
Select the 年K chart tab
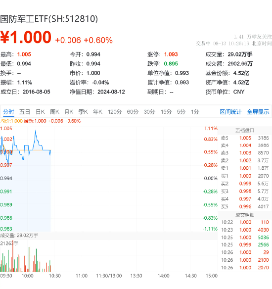tap(97, 112)
